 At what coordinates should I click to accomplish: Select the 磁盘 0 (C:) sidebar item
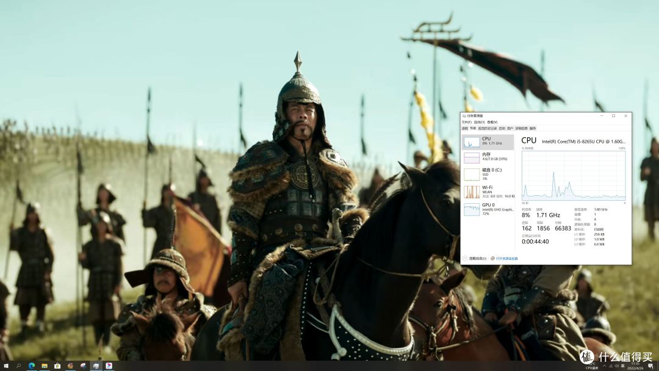pyautogui.click(x=488, y=174)
